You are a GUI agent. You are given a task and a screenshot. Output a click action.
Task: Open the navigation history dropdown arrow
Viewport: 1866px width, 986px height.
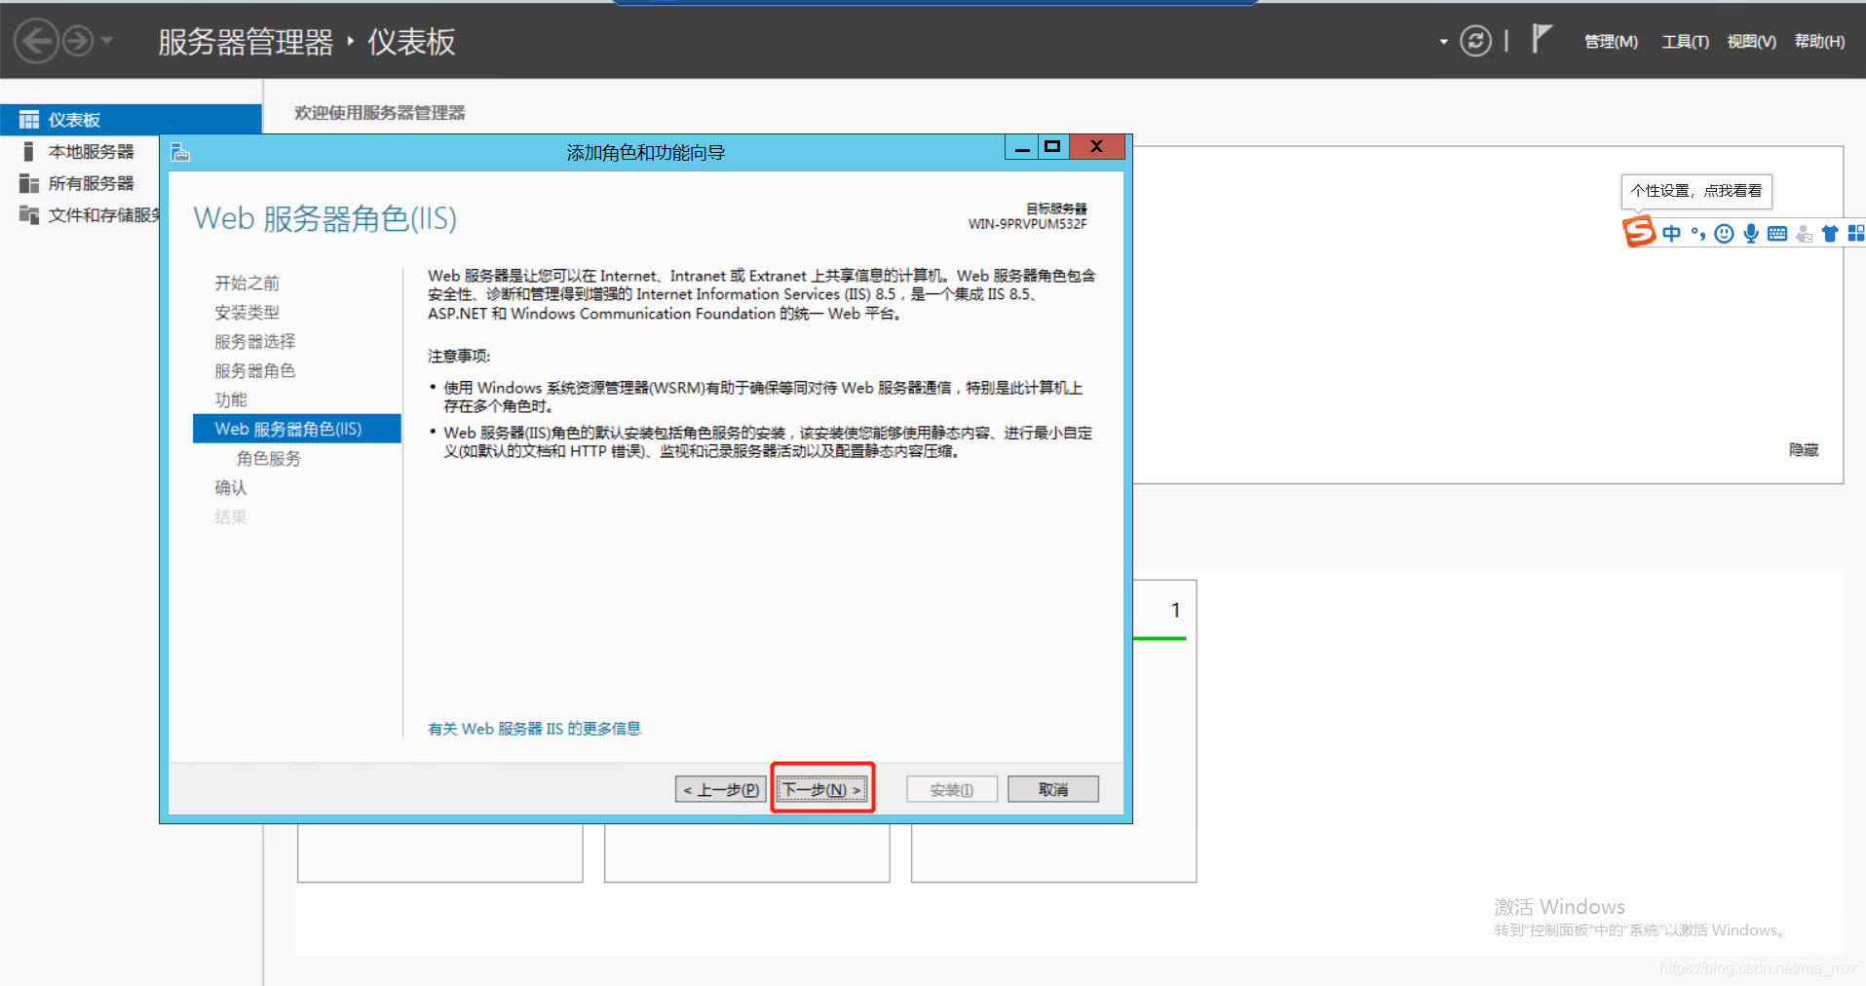pos(107,41)
